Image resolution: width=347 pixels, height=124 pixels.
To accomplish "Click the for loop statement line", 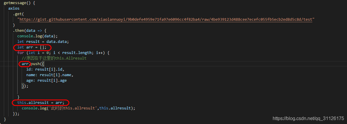I will pyautogui.click(x=63, y=53).
